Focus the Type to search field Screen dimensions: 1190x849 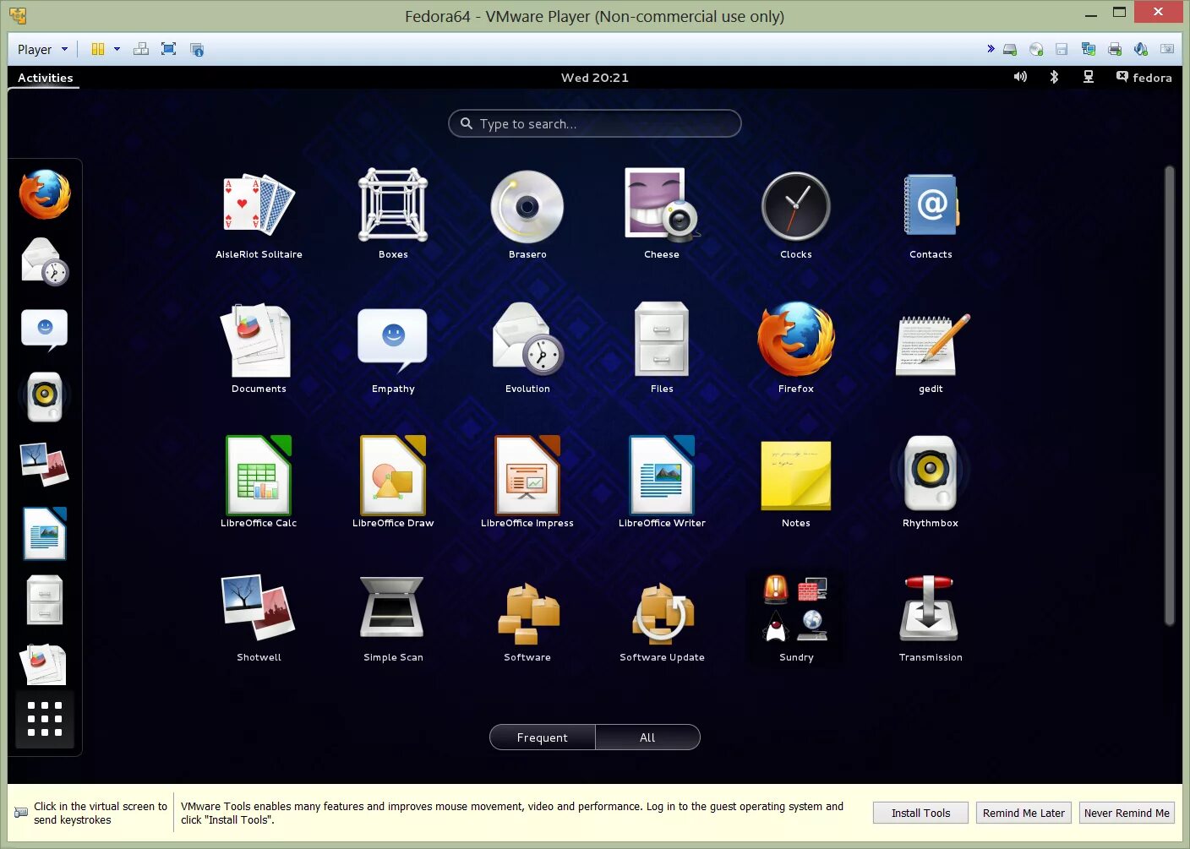point(595,123)
